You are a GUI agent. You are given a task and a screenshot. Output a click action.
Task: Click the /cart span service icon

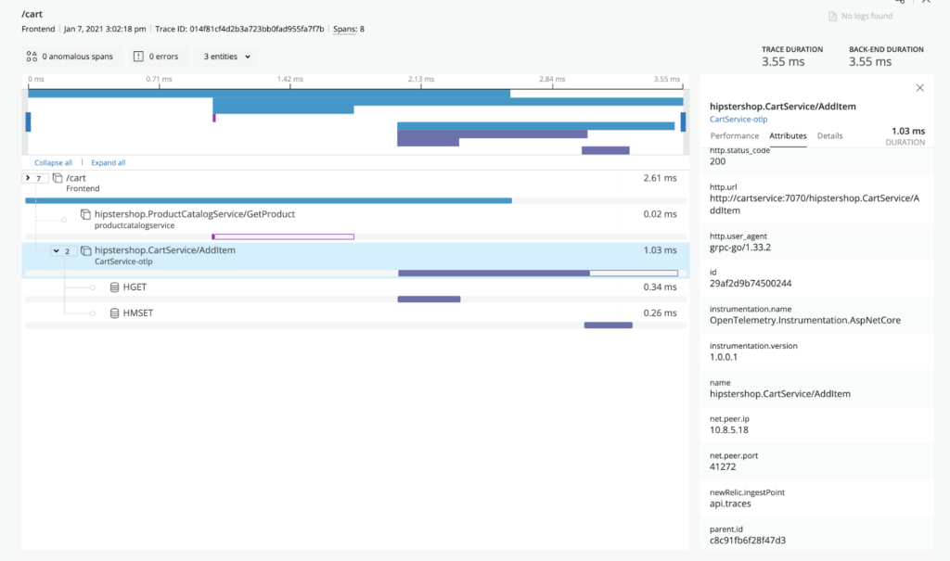[x=57, y=177]
